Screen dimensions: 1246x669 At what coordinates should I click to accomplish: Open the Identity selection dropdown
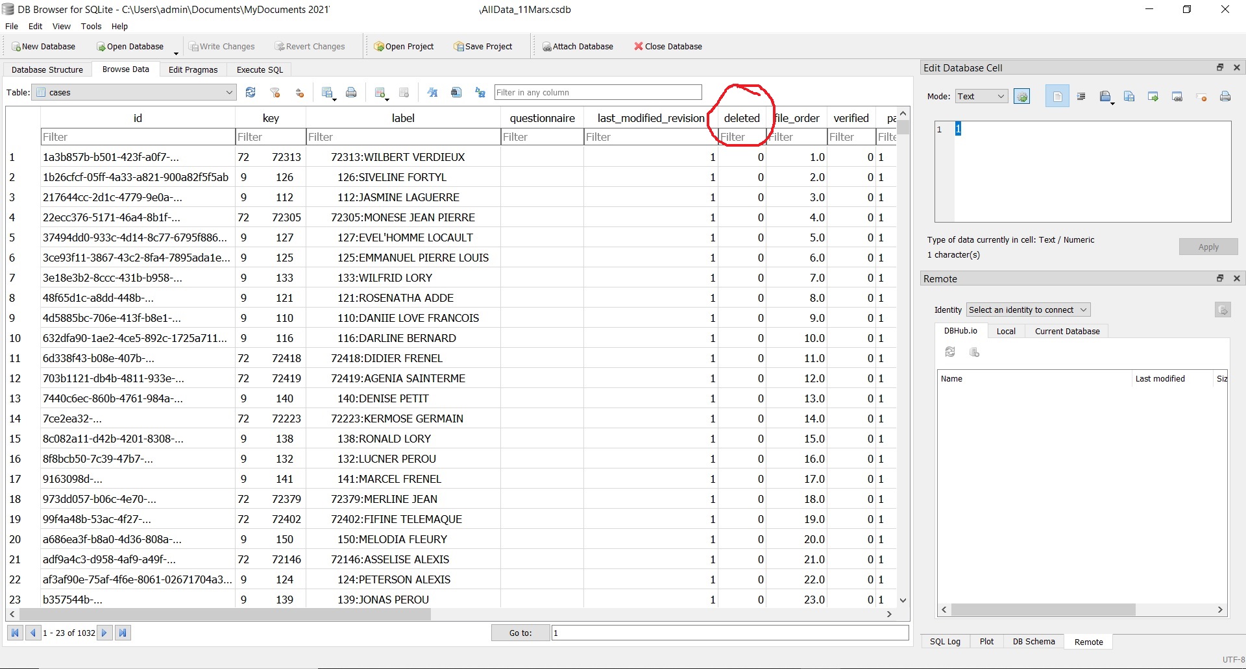(x=1028, y=310)
